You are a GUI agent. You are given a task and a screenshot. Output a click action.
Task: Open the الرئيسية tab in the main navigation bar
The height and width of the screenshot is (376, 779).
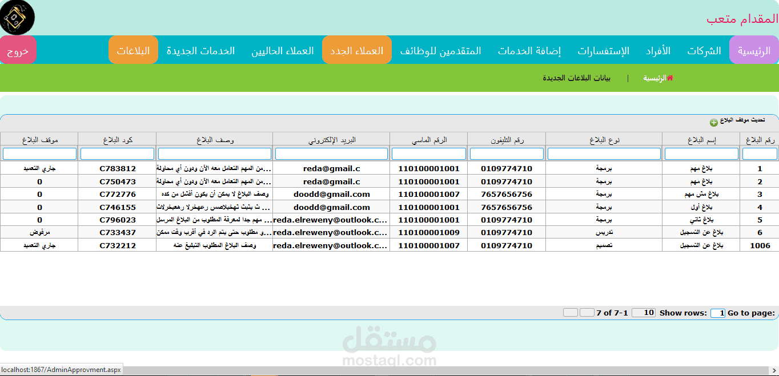tap(754, 50)
